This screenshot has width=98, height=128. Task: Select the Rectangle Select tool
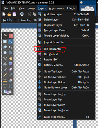pyautogui.click(x=5, y=42)
